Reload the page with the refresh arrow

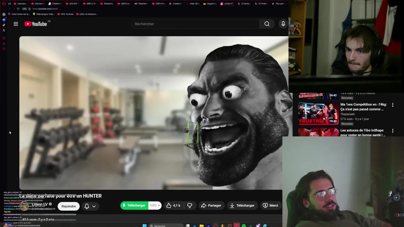click(18, 9)
